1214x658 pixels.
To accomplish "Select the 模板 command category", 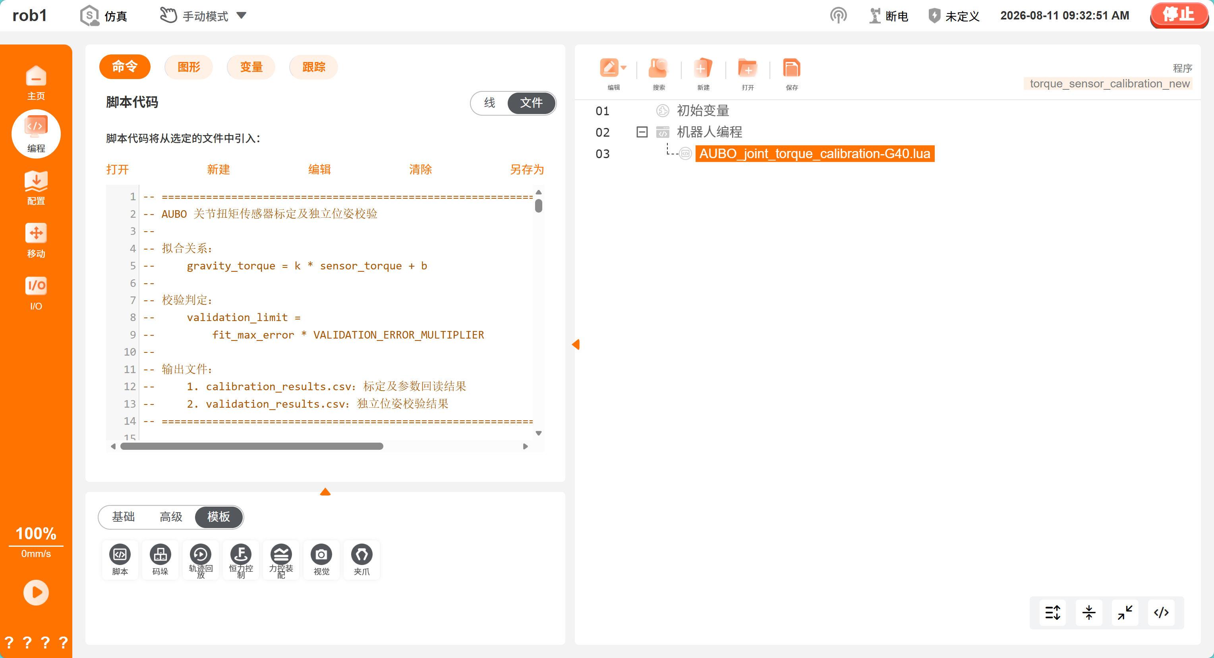I will point(218,517).
